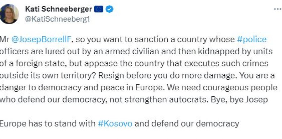Viewport: 282px width, 139px height.
Task: Click the blue verified checkmark badge
Action: coord(109,9)
